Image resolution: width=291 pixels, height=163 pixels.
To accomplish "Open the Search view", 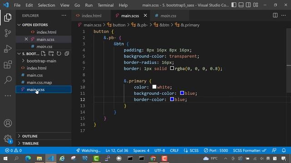I will click(x=8, y=80).
